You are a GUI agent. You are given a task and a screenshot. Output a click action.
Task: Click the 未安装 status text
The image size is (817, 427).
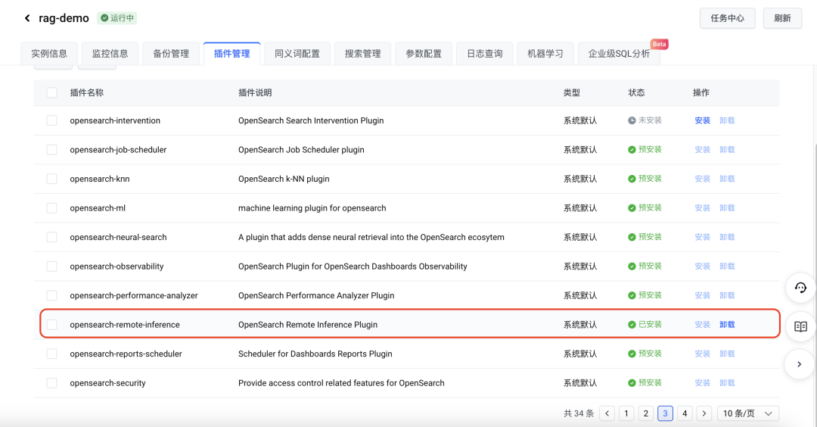651,120
